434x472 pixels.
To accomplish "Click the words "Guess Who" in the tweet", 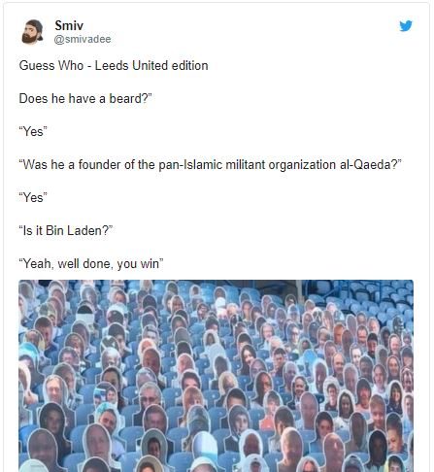I will (51, 66).
